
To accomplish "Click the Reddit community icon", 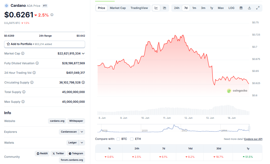I will point(38,153).
